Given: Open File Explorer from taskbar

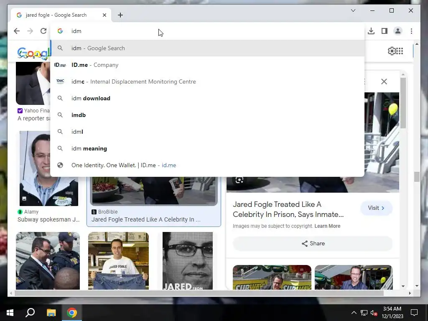Looking at the screenshot, I should [51, 313].
